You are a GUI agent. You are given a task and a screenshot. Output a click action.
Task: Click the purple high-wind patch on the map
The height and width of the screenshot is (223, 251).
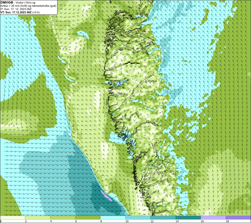[x=106, y=195]
